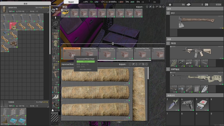Click the gold bars currency icon
Screen dimensions: 224x126
[188, 4]
